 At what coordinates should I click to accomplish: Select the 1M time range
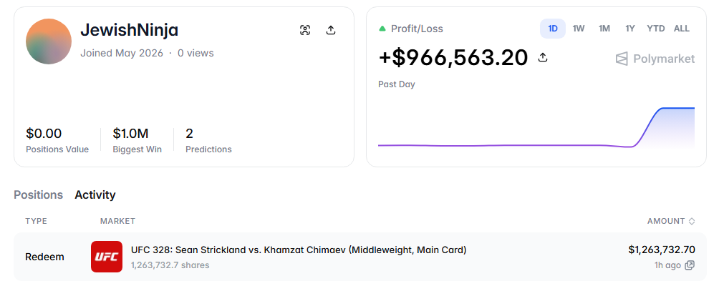[x=604, y=29]
